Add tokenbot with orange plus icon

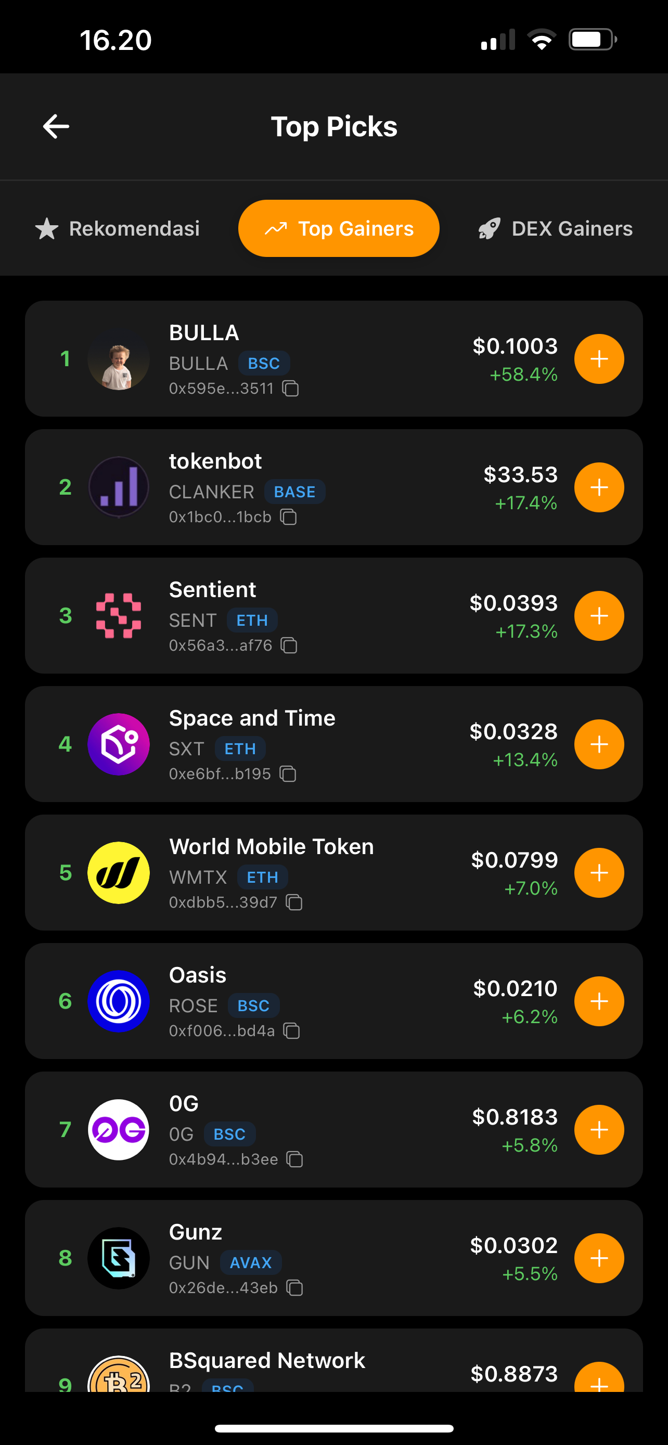point(598,487)
